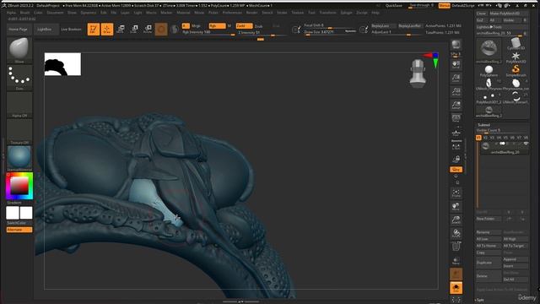Adjust the Focal Shift slider
Screen dimensions: 540x304
tap(330, 25)
